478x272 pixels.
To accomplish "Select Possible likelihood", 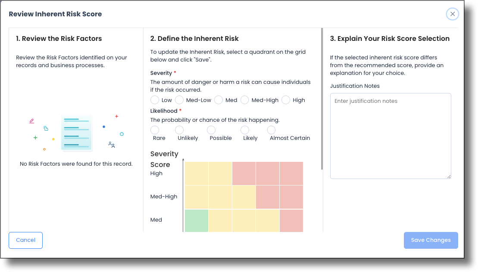I will 211,129.
